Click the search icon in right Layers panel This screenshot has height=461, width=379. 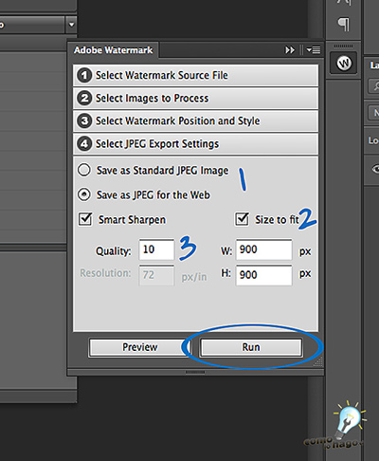[x=375, y=86]
